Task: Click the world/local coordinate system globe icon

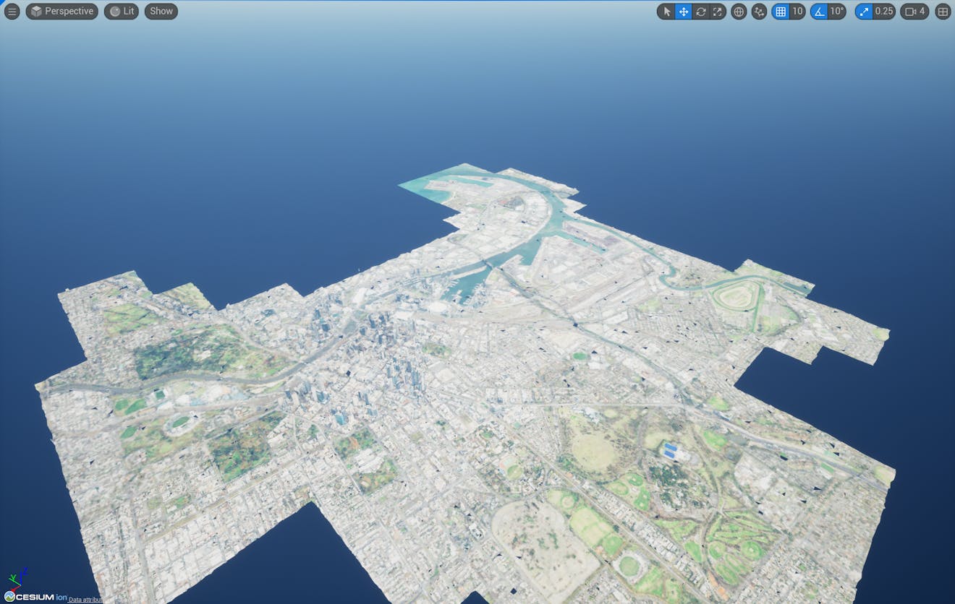Action: (739, 11)
